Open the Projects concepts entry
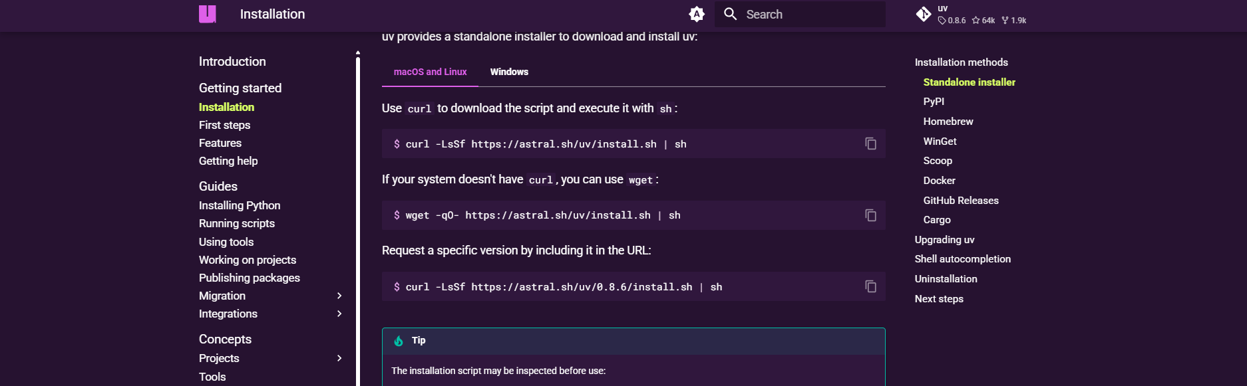 [219, 358]
